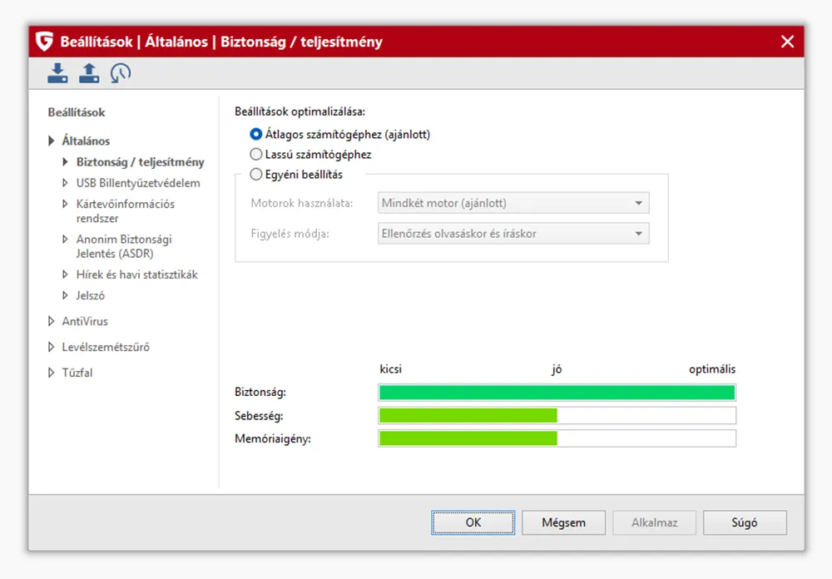Expand the AntiVirus tree section

tap(52, 322)
